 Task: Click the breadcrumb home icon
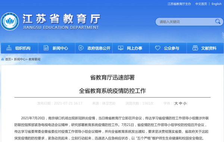[3, 59]
